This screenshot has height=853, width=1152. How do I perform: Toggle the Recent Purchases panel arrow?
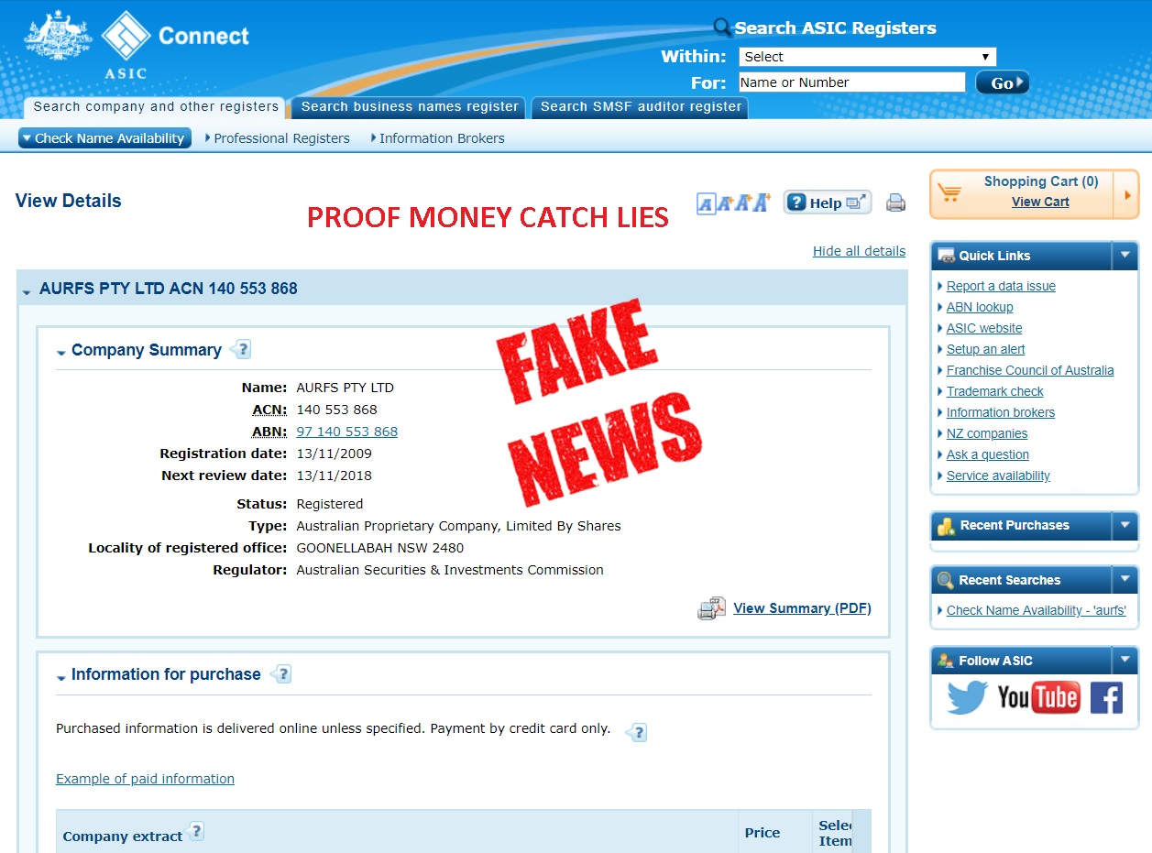[x=1125, y=526]
